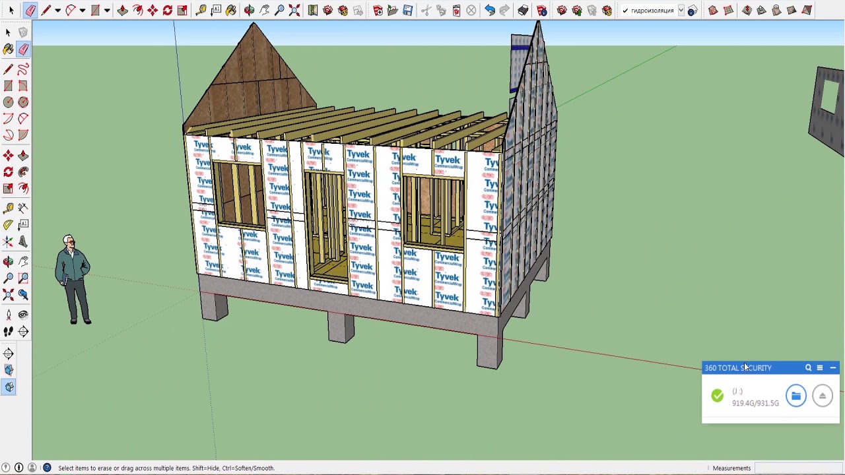Expand the Arc tool dropdown arrow
The width and height of the screenshot is (845, 475).
pos(82,10)
